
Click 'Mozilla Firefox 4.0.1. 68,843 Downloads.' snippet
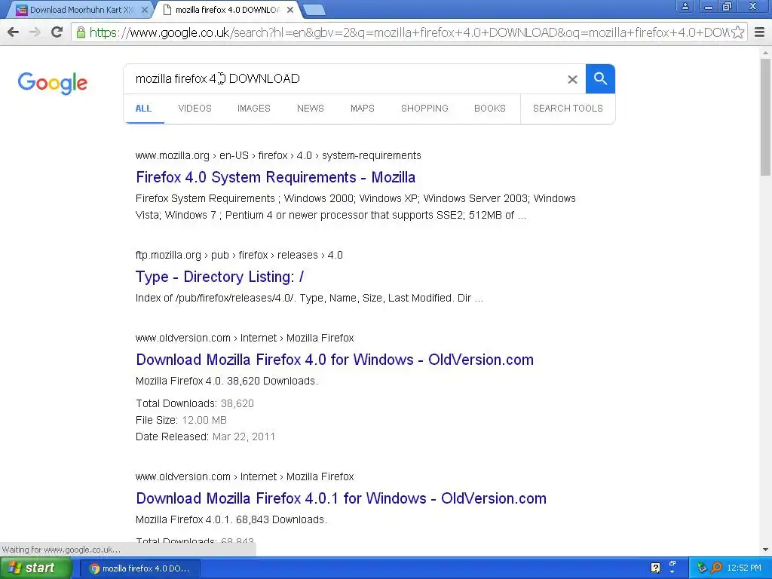(231, 519)
